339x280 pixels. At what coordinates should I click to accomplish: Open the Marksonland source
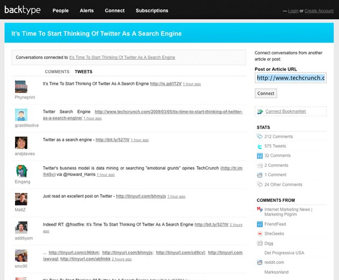pyautogui.click(x=276, y=272)
